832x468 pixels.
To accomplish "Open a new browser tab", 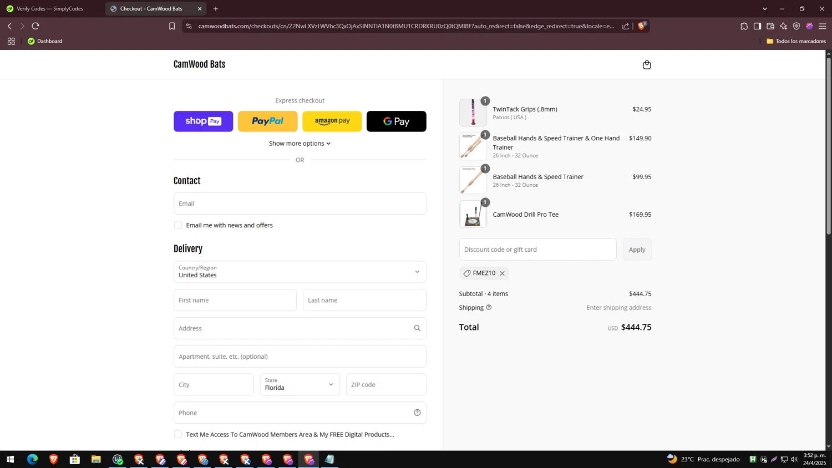I will coord(216,9).
